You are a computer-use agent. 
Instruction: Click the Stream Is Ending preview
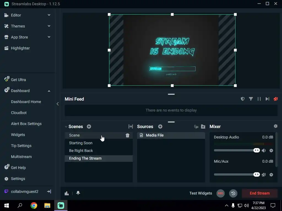(172, 50)
